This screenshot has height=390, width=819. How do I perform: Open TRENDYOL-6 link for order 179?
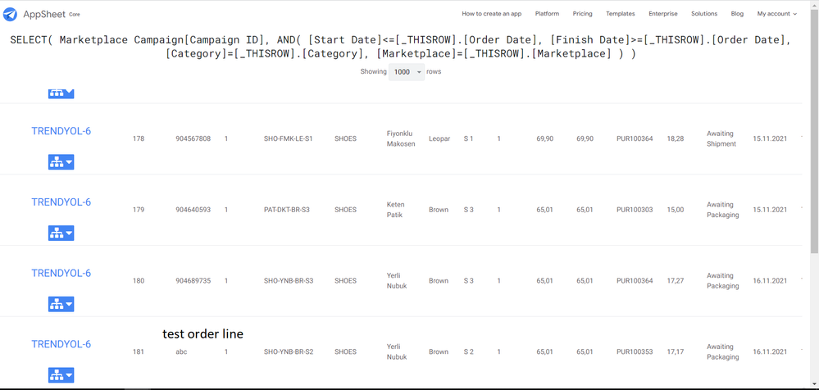61,202
